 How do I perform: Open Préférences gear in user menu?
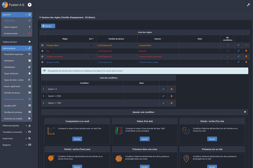tap(30, 20)
